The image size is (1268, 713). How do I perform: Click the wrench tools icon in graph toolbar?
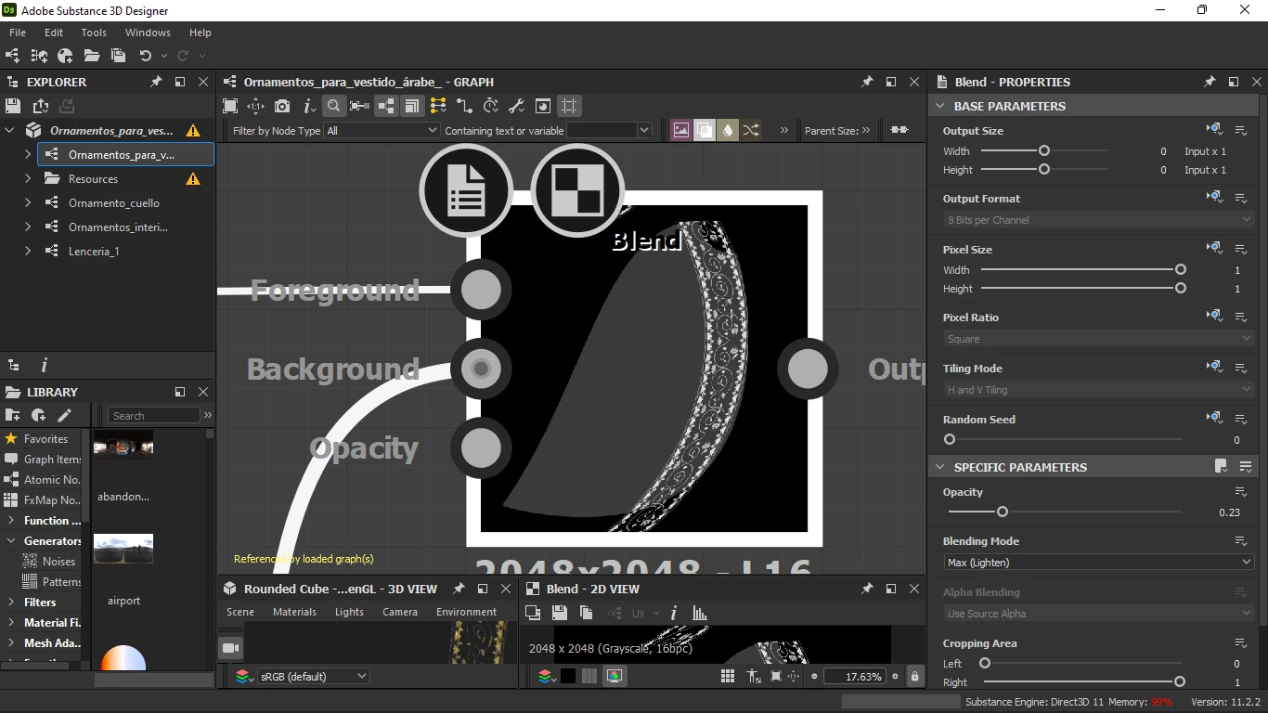pos(517,106)
